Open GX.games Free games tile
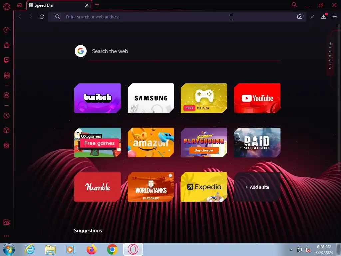 pyautogui.click(x=98, y=143)
